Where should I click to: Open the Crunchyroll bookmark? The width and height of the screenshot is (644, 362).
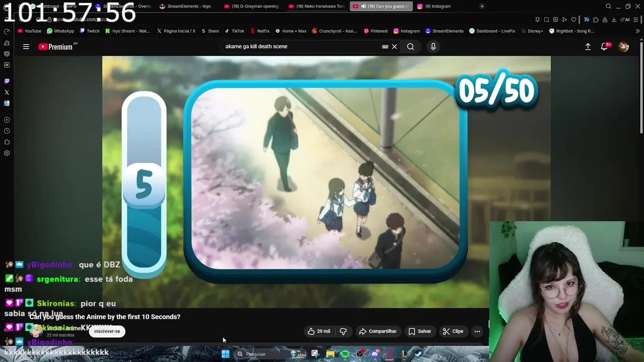click(x=334, y=31)
